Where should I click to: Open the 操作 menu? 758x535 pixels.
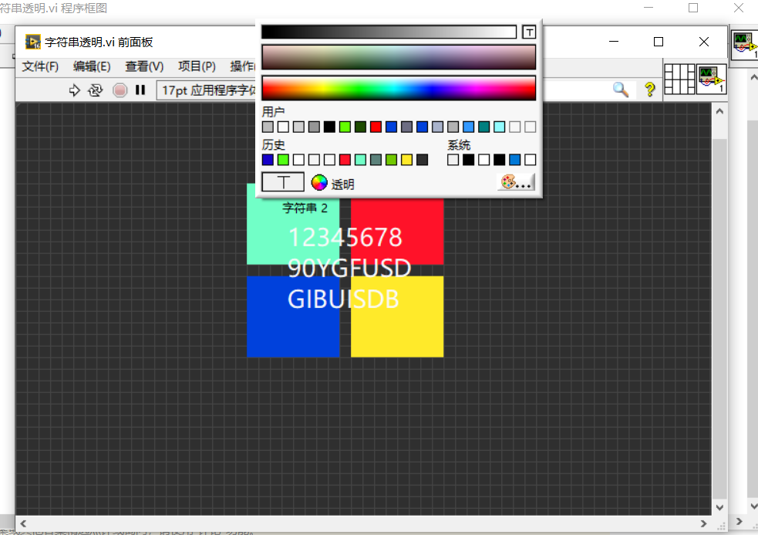pos(242,66)
